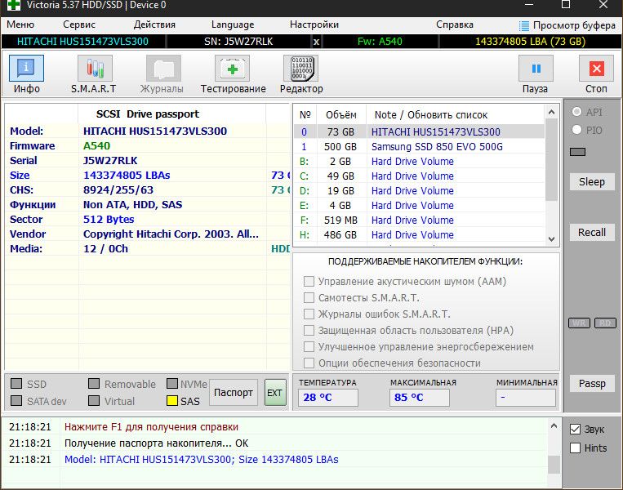Click the Serial value J5W27RLK in passport
623x490 pixels.
point(110,161)
